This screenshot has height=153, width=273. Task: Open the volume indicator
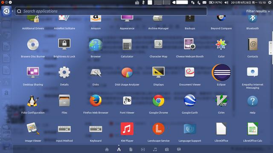[x=226, y=3]
